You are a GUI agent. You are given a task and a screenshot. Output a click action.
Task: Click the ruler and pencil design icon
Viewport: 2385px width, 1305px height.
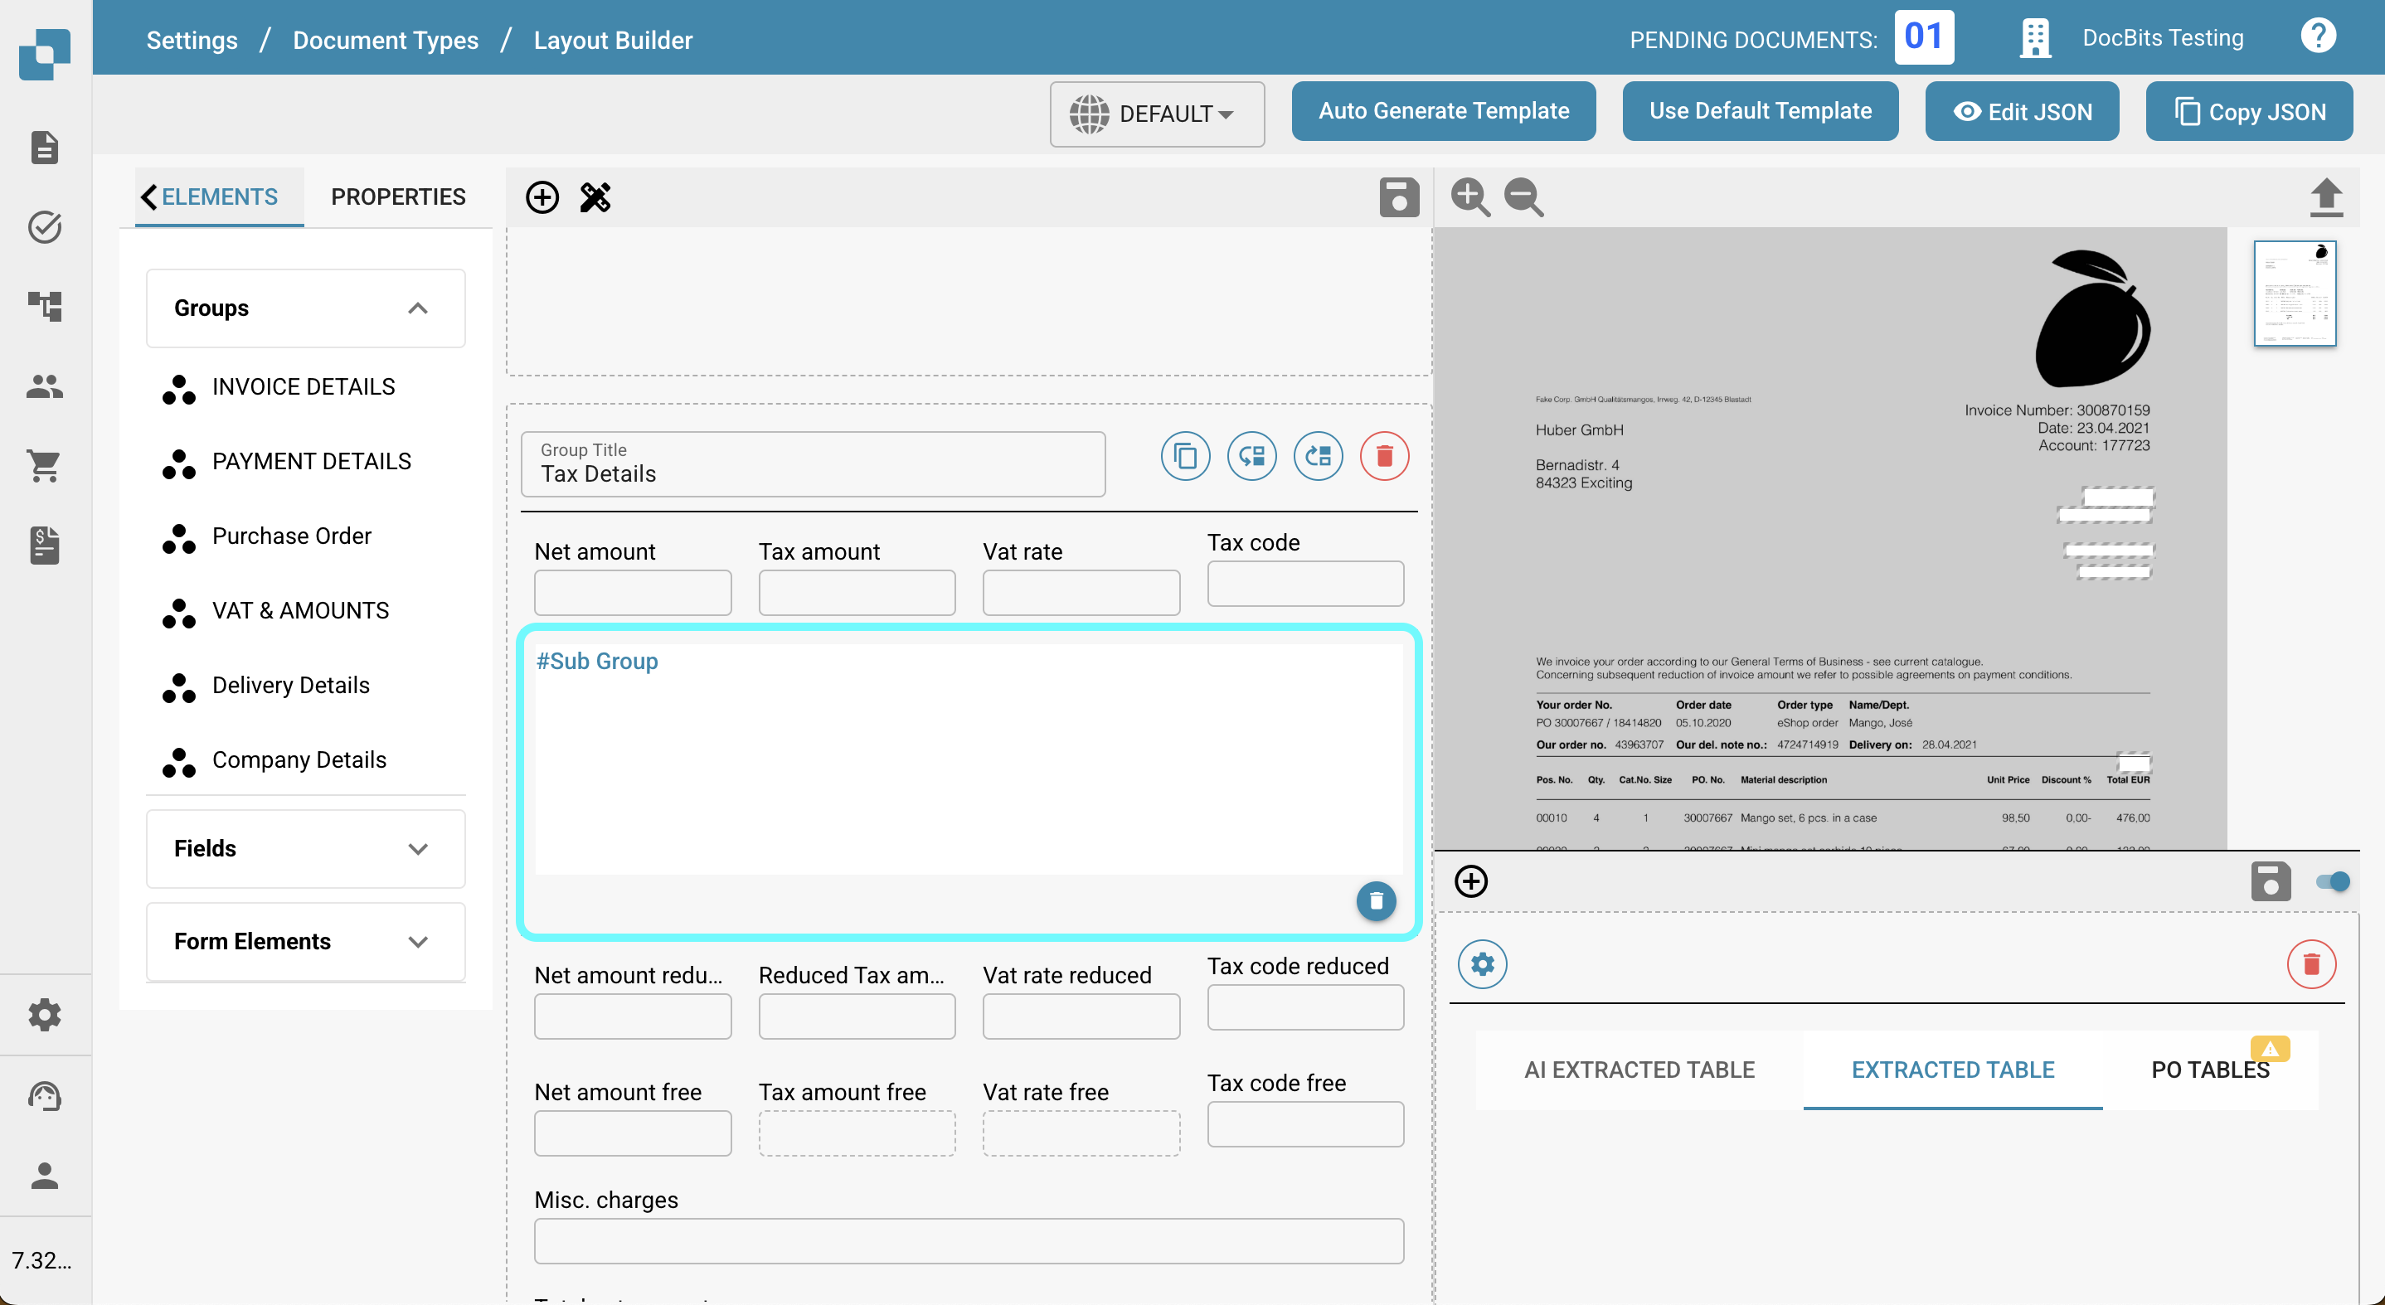coord(595,197)
